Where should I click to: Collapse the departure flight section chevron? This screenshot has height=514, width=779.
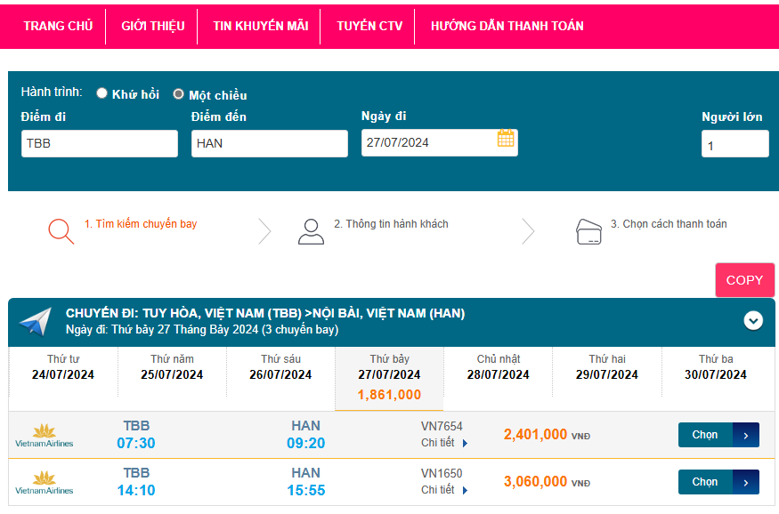[x=753, y=320]
